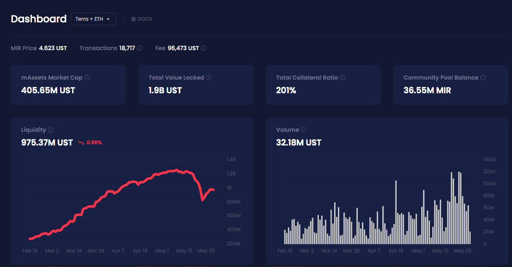This screenshot has width=512, height=267.
Task: Show info for Total Value Locked
Action: coord(209,78)
